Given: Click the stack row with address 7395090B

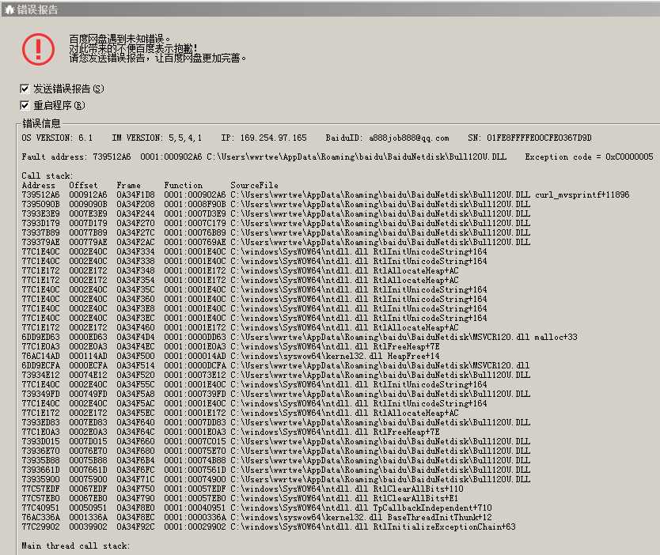Looking at the screenshot, I should click(x=276, y=204).
